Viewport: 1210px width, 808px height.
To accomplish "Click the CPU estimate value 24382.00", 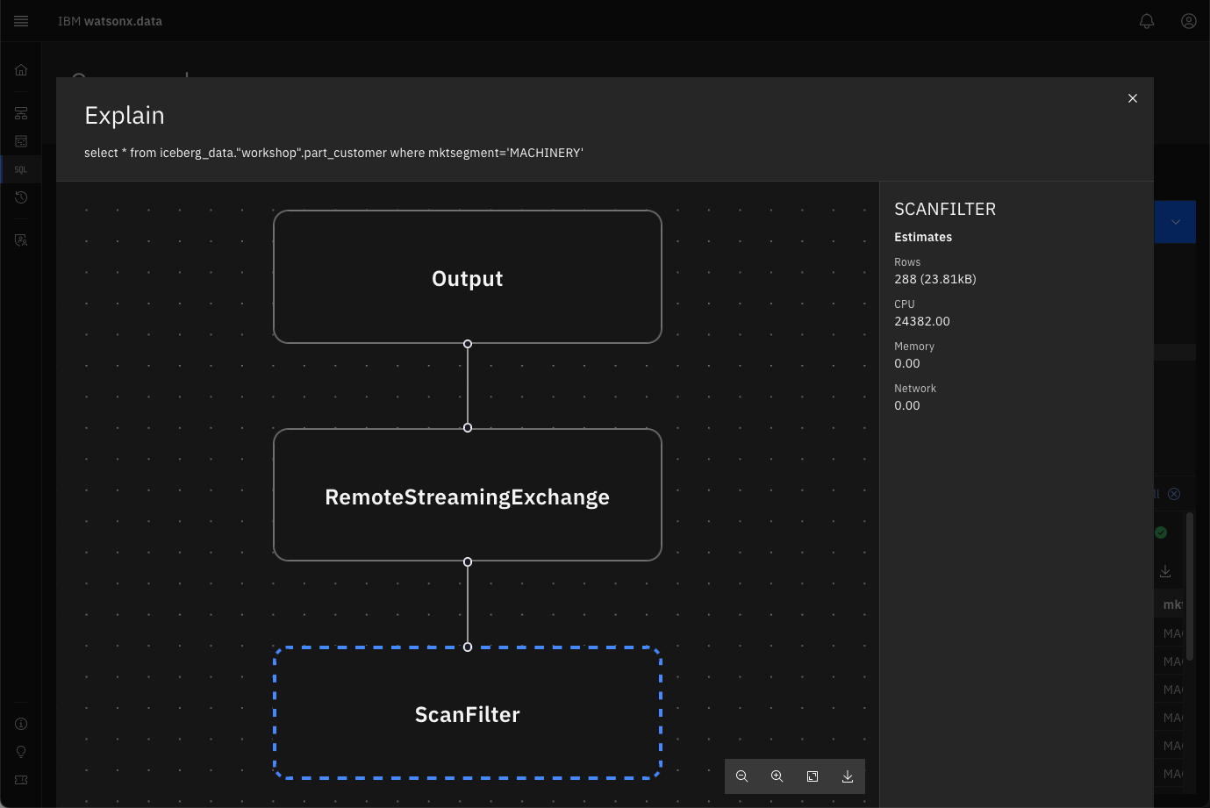I will (x=922, y=321).
